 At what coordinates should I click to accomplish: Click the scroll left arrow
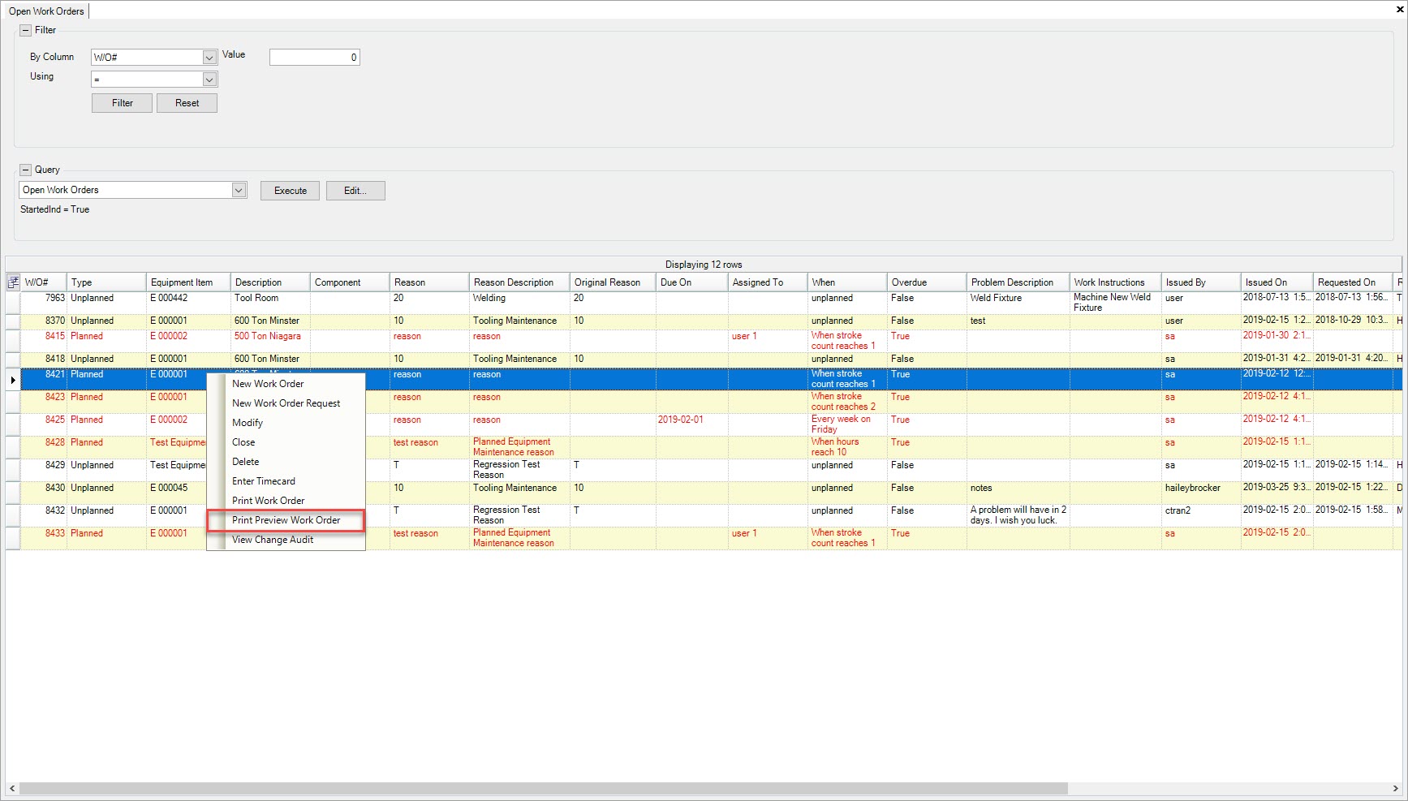point(12,789)
